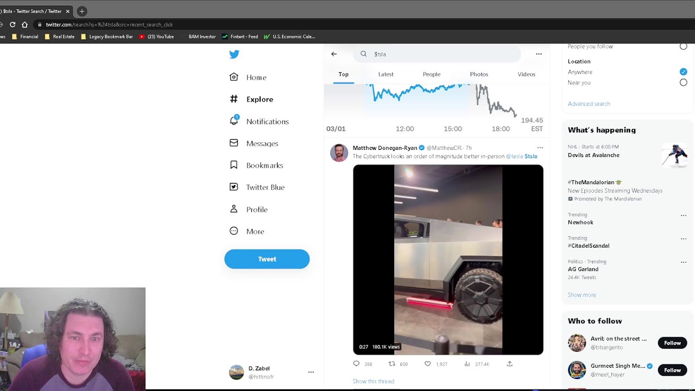Click the Twitter bird logo
Screen dimensions: 695x391
pos(234,54)
